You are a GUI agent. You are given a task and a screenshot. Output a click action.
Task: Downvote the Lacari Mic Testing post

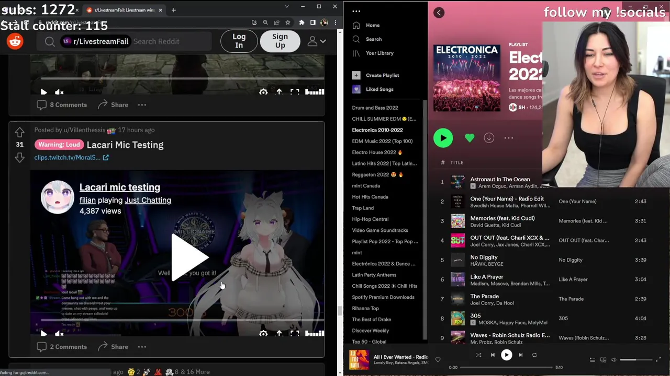coord(19,157)
